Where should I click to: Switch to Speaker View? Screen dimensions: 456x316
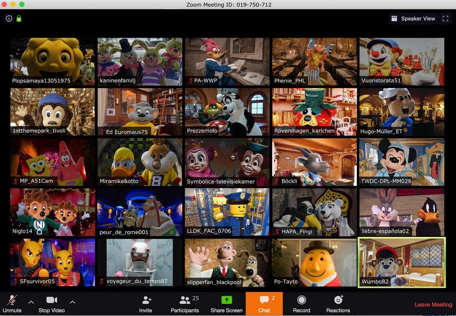pyautogui.click(x=413, y=18)
